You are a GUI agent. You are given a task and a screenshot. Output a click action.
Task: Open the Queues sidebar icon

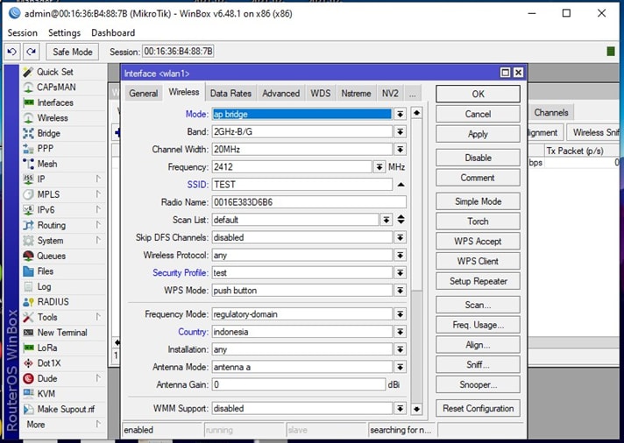(x=28, y=256)
